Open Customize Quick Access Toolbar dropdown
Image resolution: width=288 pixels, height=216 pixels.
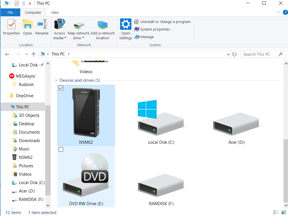[x=30, y=3]
